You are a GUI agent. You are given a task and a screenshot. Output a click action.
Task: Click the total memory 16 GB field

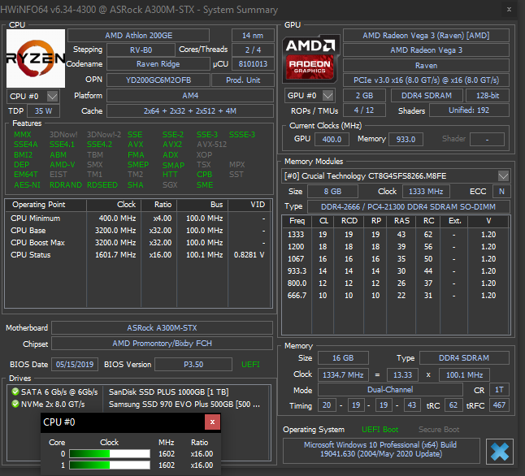point(343,358)
